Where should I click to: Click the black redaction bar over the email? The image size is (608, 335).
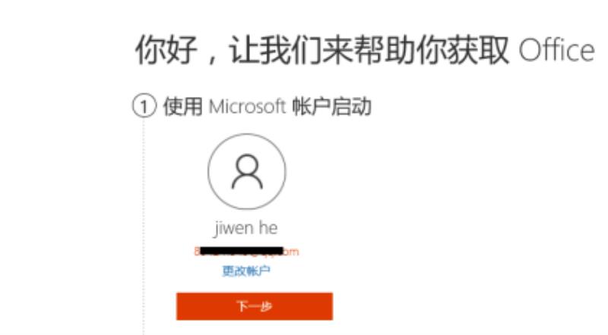point(241,251)
